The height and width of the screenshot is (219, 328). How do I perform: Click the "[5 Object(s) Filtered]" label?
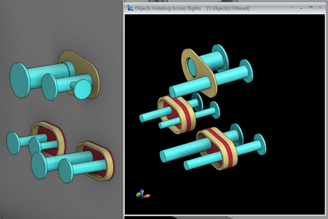click(x=228, y=8)
